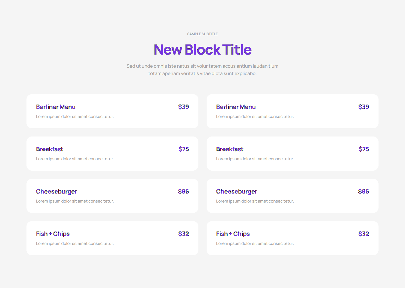This screenshot has height=288, width=405.
Task: Click the $86 price in left Cheeseburger card
Action: [x=183, y=192]
